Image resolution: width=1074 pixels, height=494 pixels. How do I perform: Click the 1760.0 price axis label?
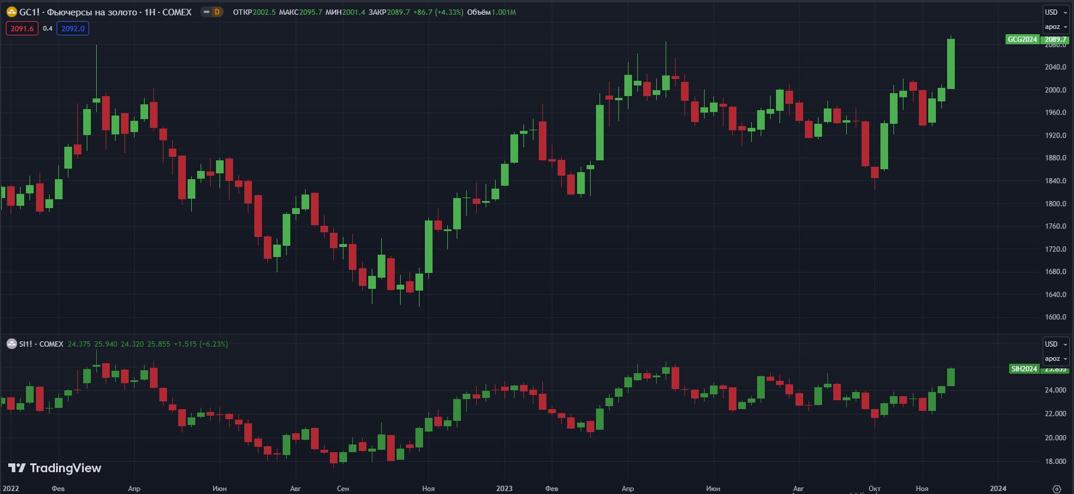coord(1056,226)
